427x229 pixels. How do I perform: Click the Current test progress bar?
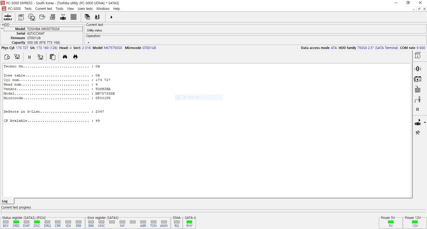(x=213, y=211)
